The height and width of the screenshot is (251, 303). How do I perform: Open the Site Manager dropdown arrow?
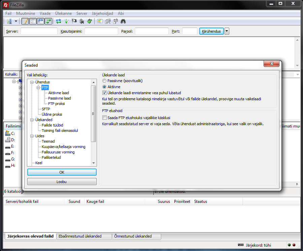(16, 21)
